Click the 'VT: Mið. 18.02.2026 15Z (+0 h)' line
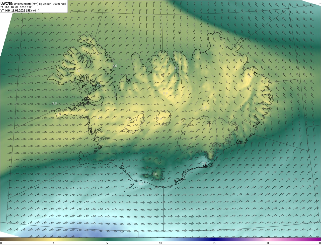Viewport: 321px width, 245px height. [x=20, y=11]
